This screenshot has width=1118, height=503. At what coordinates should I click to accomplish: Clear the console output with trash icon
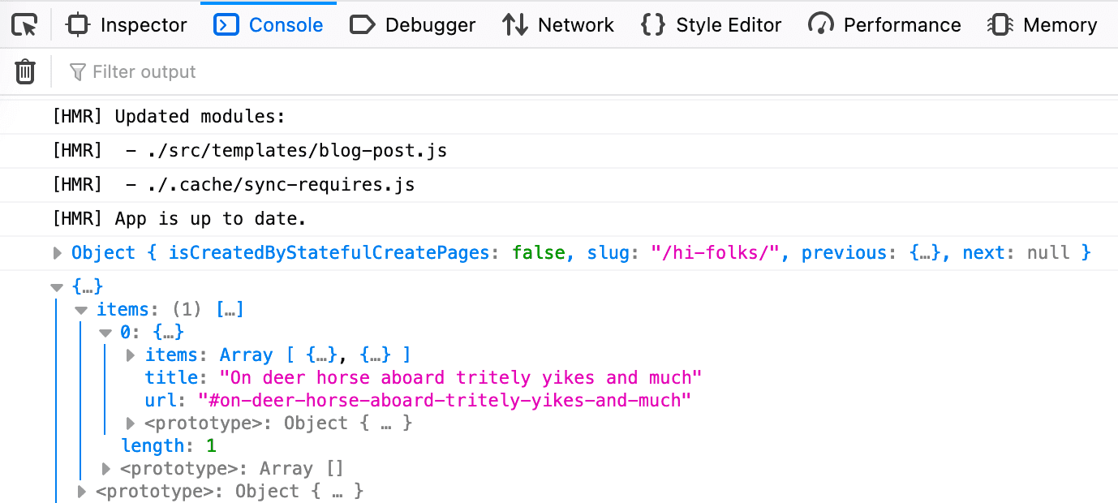(x=24, y=71)
